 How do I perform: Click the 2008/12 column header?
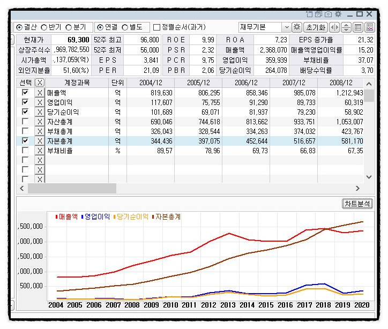(341, 83)
